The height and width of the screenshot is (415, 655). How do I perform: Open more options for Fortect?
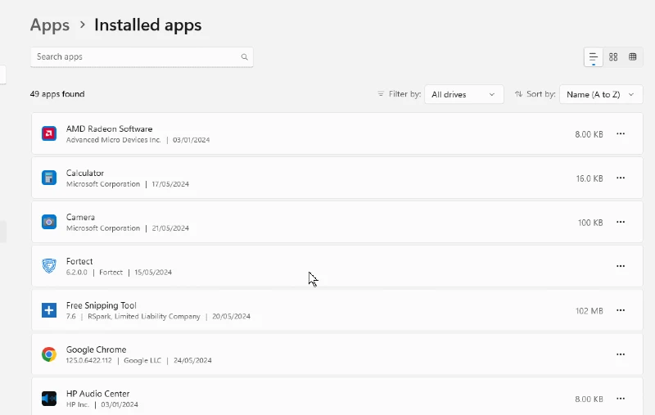[621, 266]
